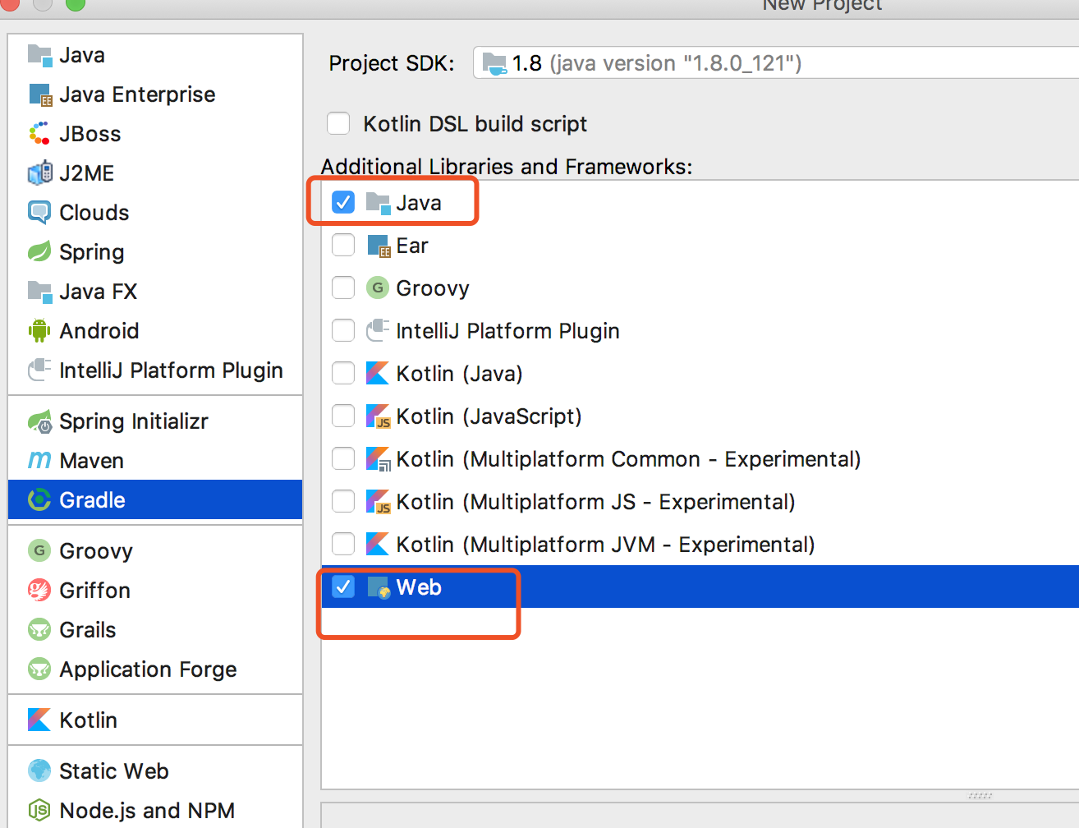Click the Grails icon
The image size is (1079, 828).
(x=39, y=630)
